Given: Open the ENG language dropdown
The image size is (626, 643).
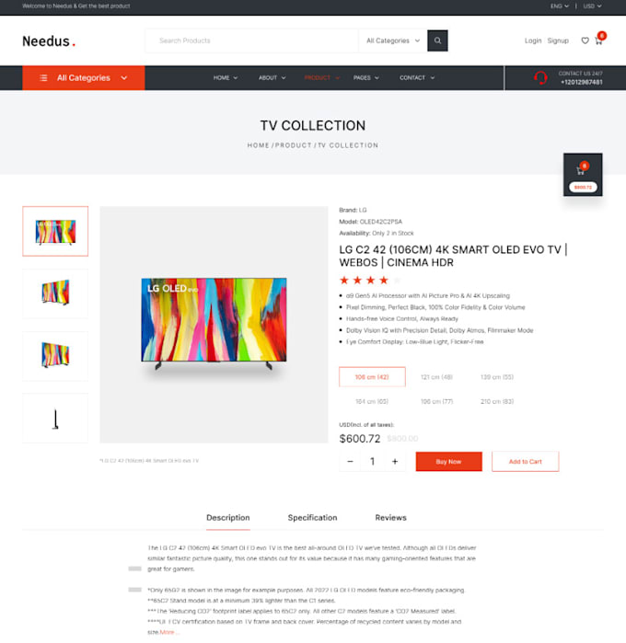Looking at the screenshot, I should (560, 6).
